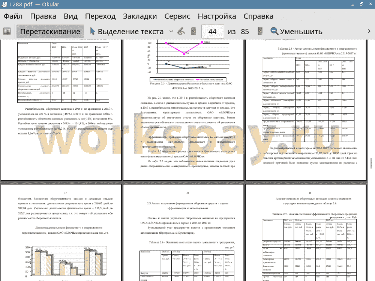
Task: Open the Правка menu
Action: (x=43, y=16)
